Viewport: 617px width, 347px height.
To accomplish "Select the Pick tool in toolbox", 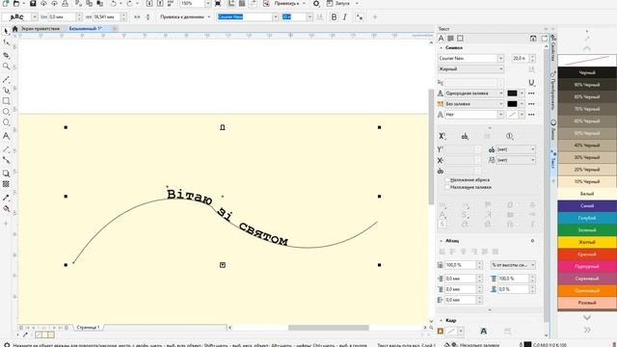I will 6,31.
